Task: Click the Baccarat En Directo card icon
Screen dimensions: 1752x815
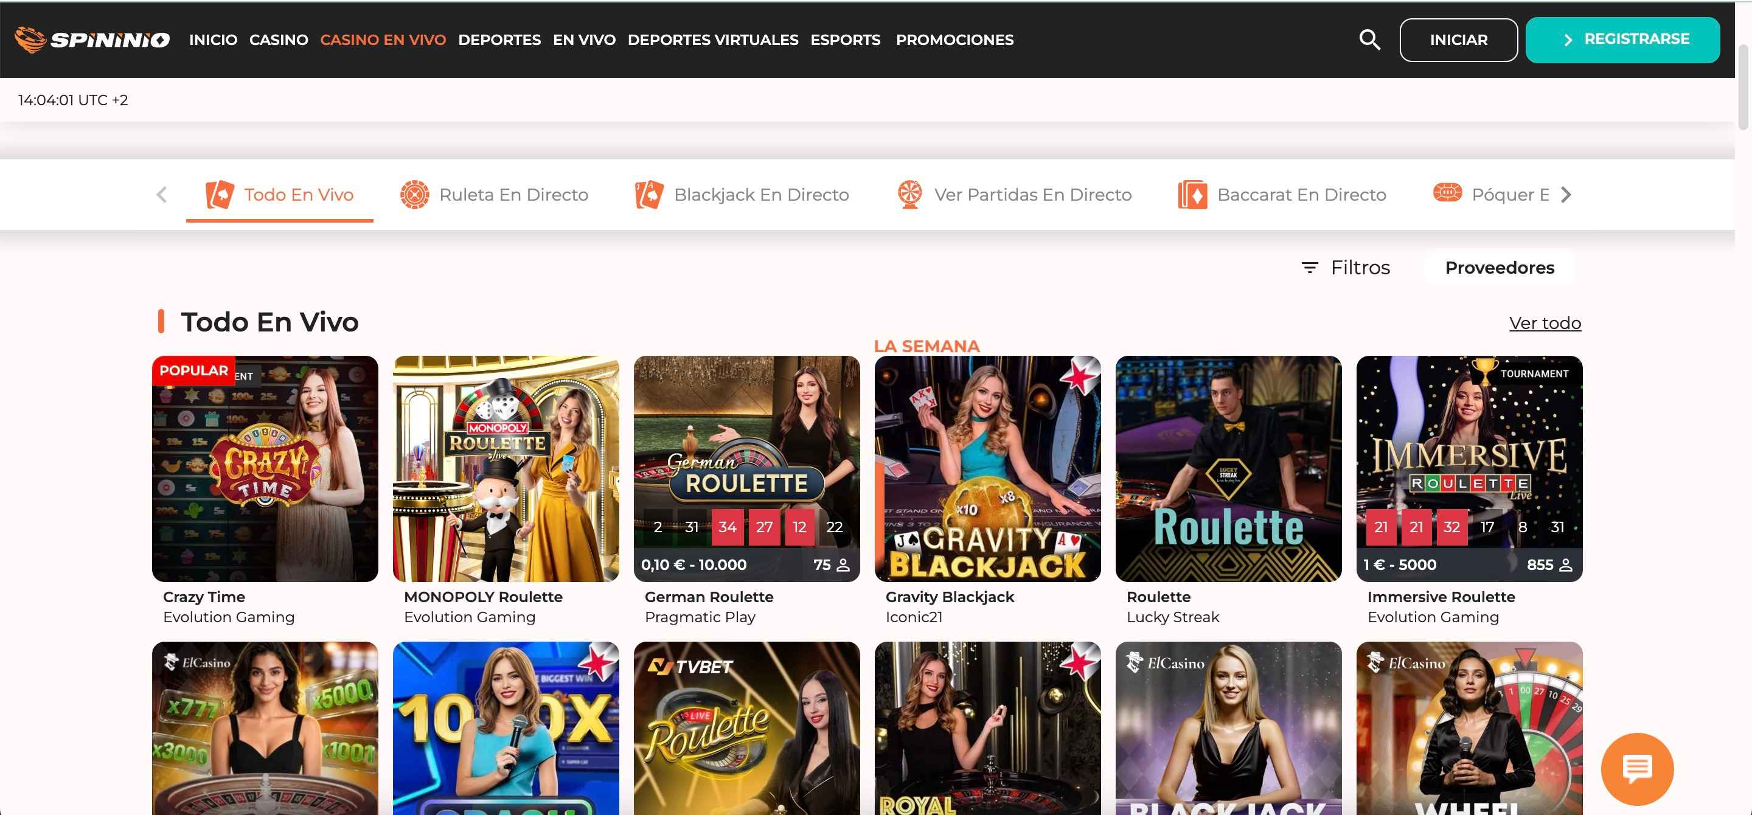Action: 1192,195
